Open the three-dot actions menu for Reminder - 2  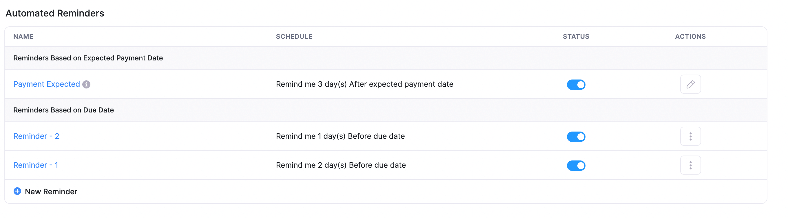pos(690,136)
